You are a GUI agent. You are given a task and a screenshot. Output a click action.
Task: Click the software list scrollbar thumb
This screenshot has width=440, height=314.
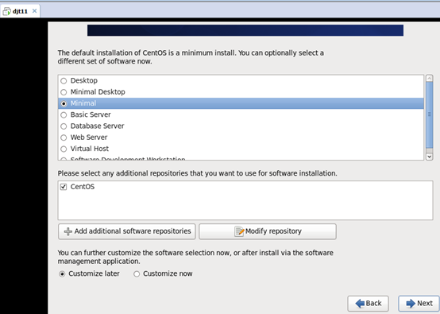429,114
